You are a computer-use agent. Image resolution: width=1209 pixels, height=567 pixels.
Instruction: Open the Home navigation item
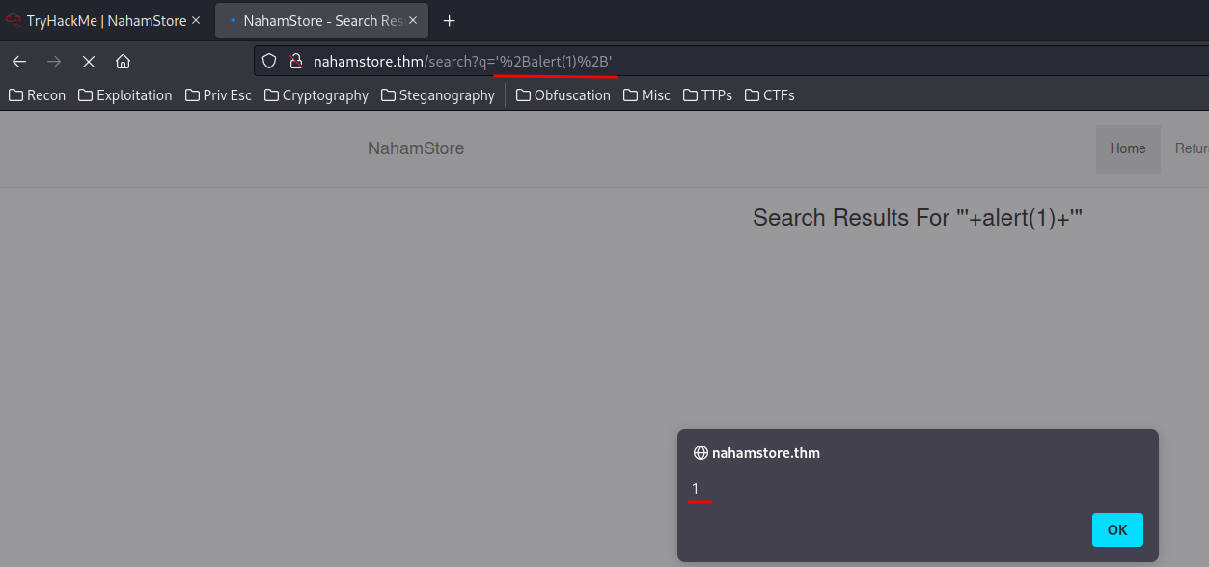1128,148
